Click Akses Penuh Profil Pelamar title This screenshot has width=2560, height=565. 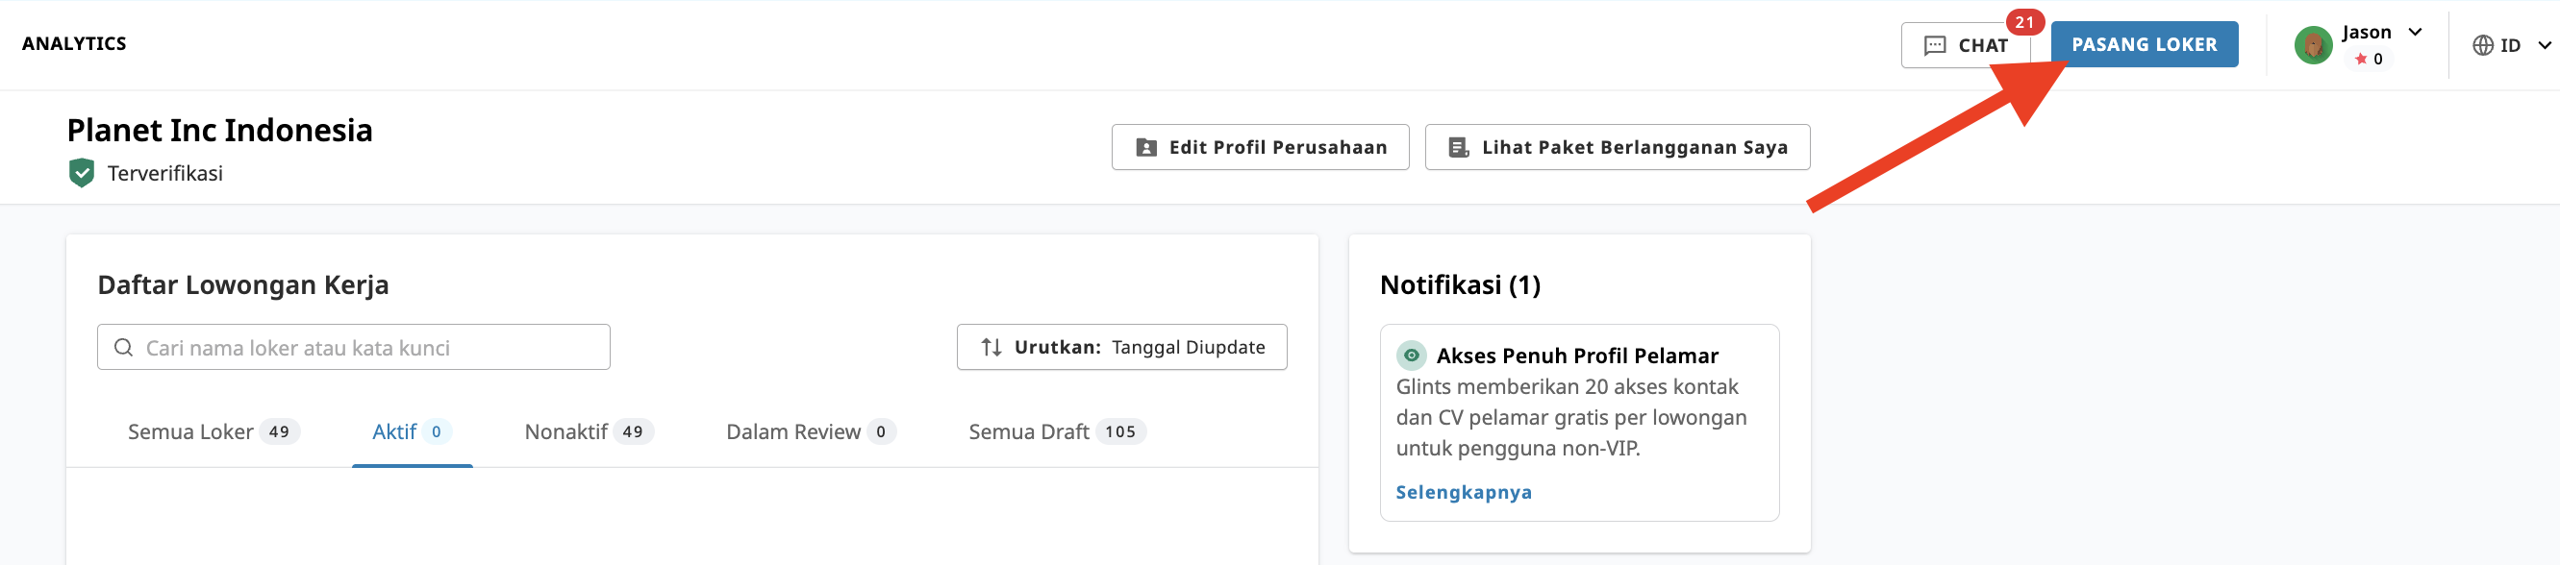tap(1577, 356)
